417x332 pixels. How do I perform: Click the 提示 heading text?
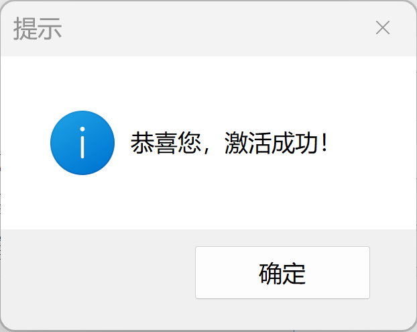pyautogui.click(x=38, y=28)
